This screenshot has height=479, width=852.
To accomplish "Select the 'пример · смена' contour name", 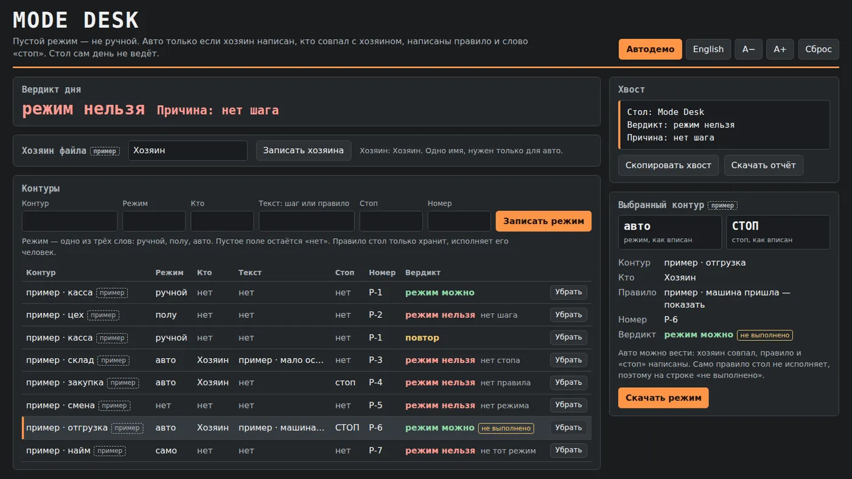I will click(x=60, y=405).
